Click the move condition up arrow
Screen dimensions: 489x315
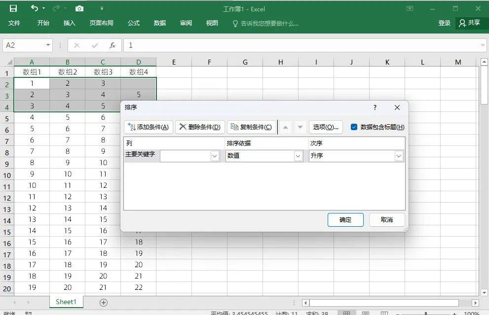pos(285,126)
